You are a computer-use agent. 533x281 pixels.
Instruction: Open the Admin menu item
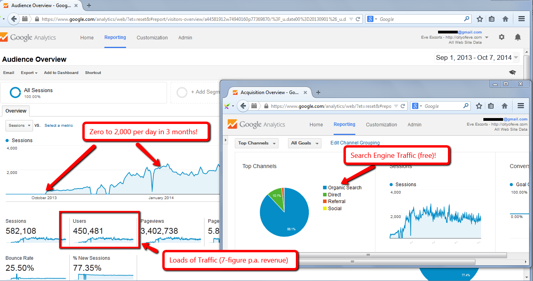coord(185,37)
